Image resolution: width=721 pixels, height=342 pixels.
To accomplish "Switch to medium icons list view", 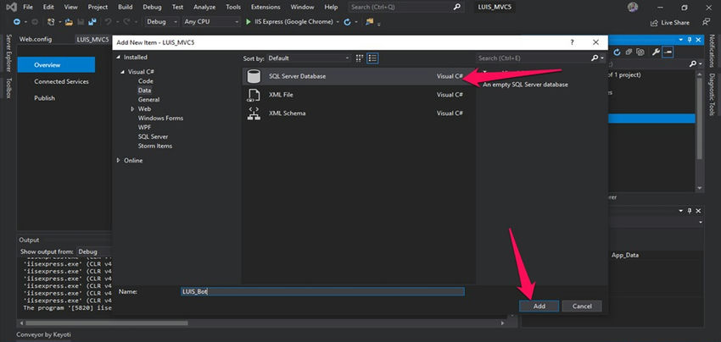I will pos(372,58).
